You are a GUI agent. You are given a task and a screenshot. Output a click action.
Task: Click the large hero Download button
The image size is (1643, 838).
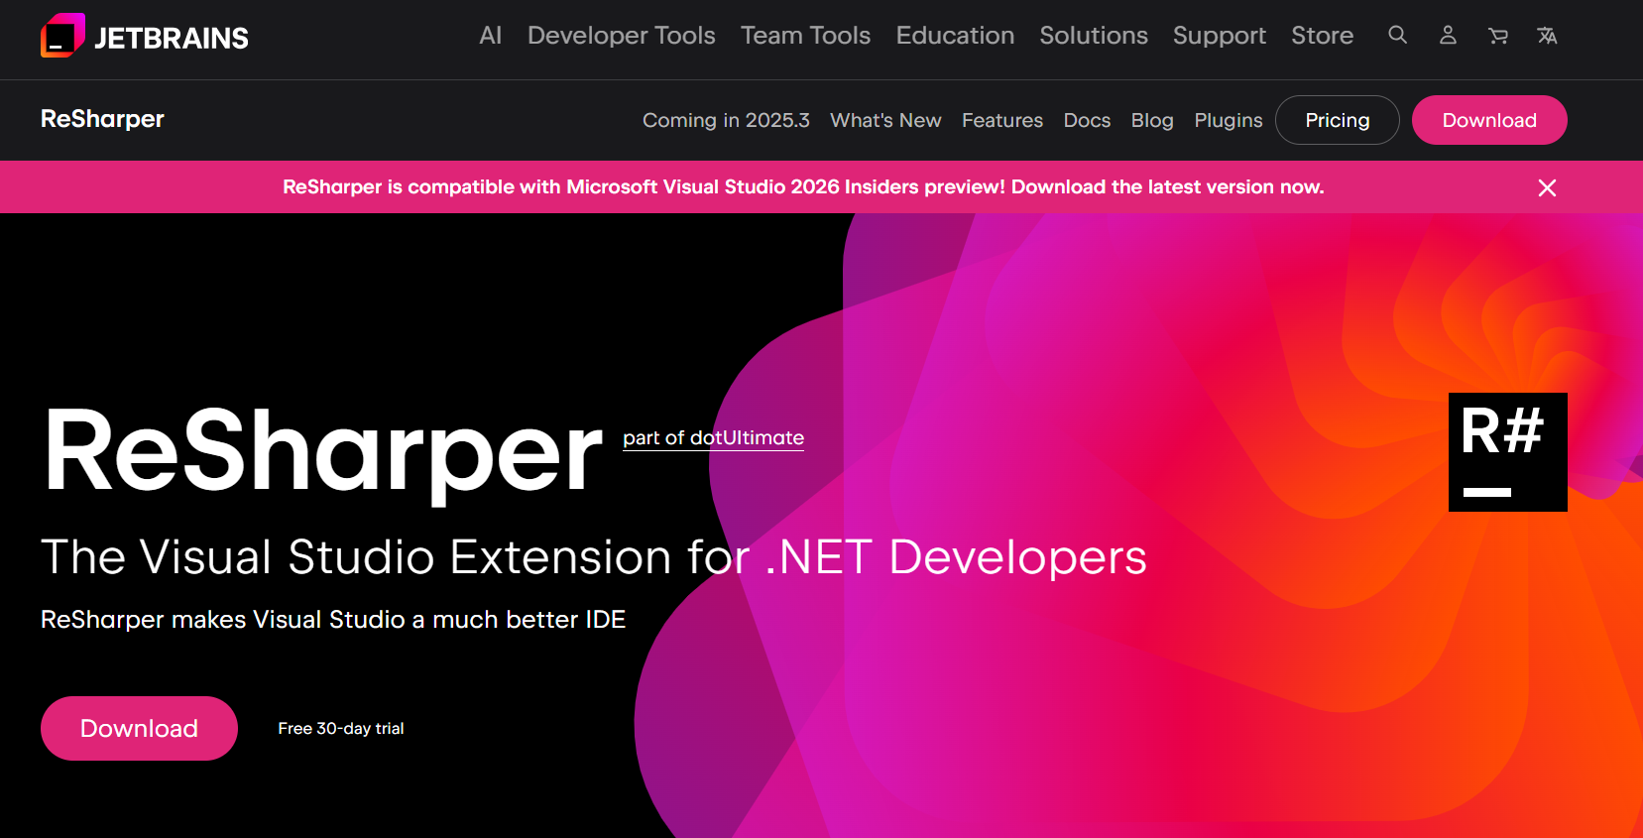coord(139,729)
